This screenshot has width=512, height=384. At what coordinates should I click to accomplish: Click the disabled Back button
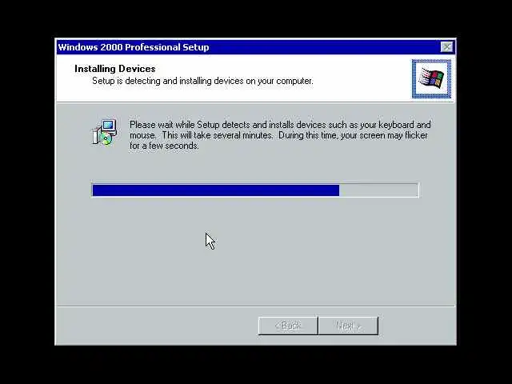pos(288,326)
